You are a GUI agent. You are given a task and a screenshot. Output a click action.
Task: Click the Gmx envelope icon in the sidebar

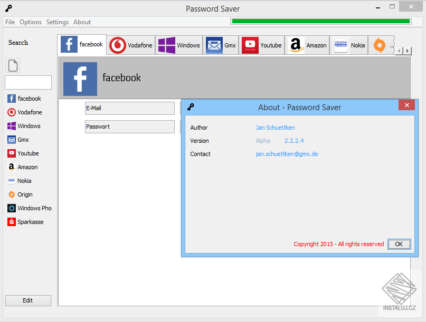(12, 140)
